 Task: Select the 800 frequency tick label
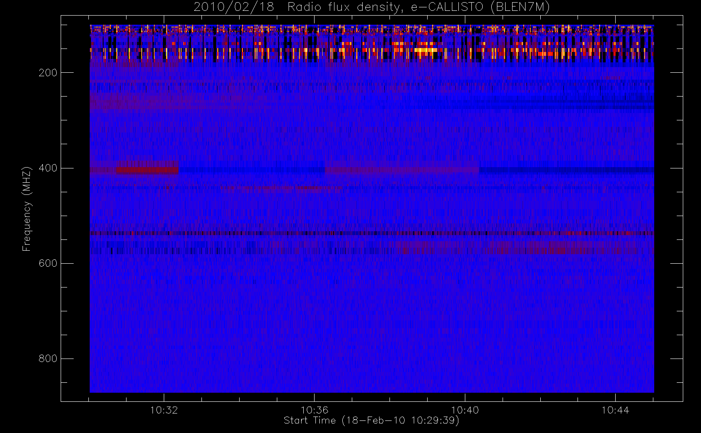(x=48, y=359)
